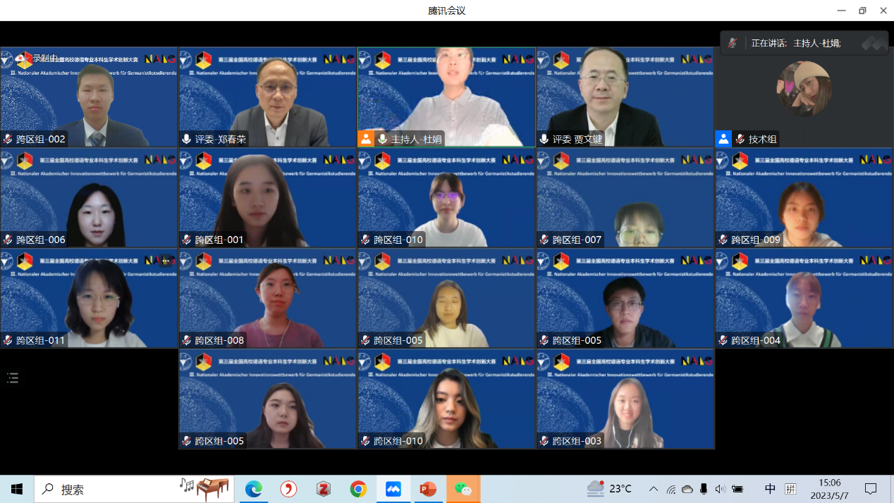Click the blue person icon beside 技术组

coord(723,139)
